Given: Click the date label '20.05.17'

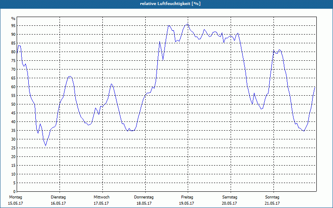Looking at the screenshot, I should click(x=229, y=203).
